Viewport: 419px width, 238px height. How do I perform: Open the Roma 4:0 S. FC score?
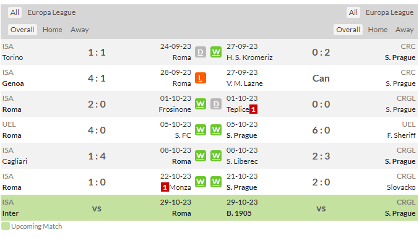click(97, 130)
